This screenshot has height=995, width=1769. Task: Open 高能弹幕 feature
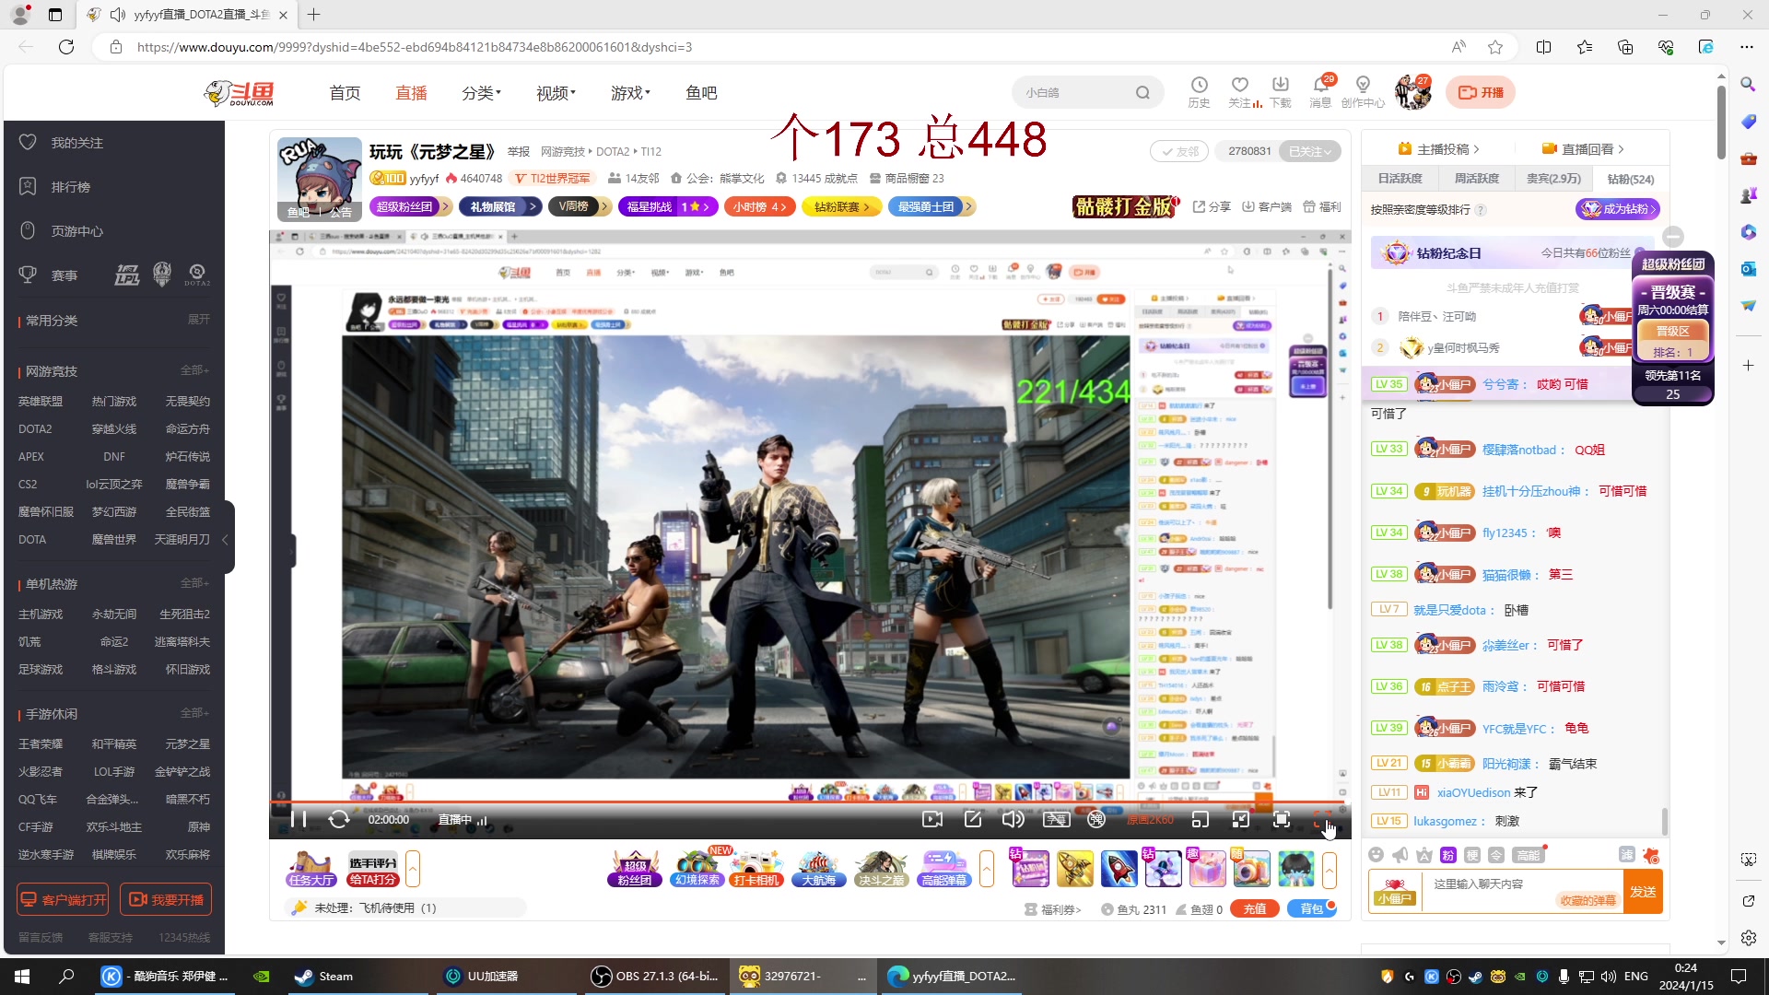pyautogui.click(x=943, y=869)
